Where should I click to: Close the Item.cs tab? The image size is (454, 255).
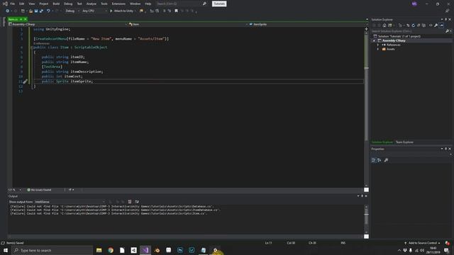26,19
